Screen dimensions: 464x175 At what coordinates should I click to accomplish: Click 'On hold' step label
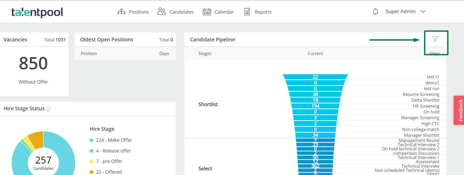point(431,112)
